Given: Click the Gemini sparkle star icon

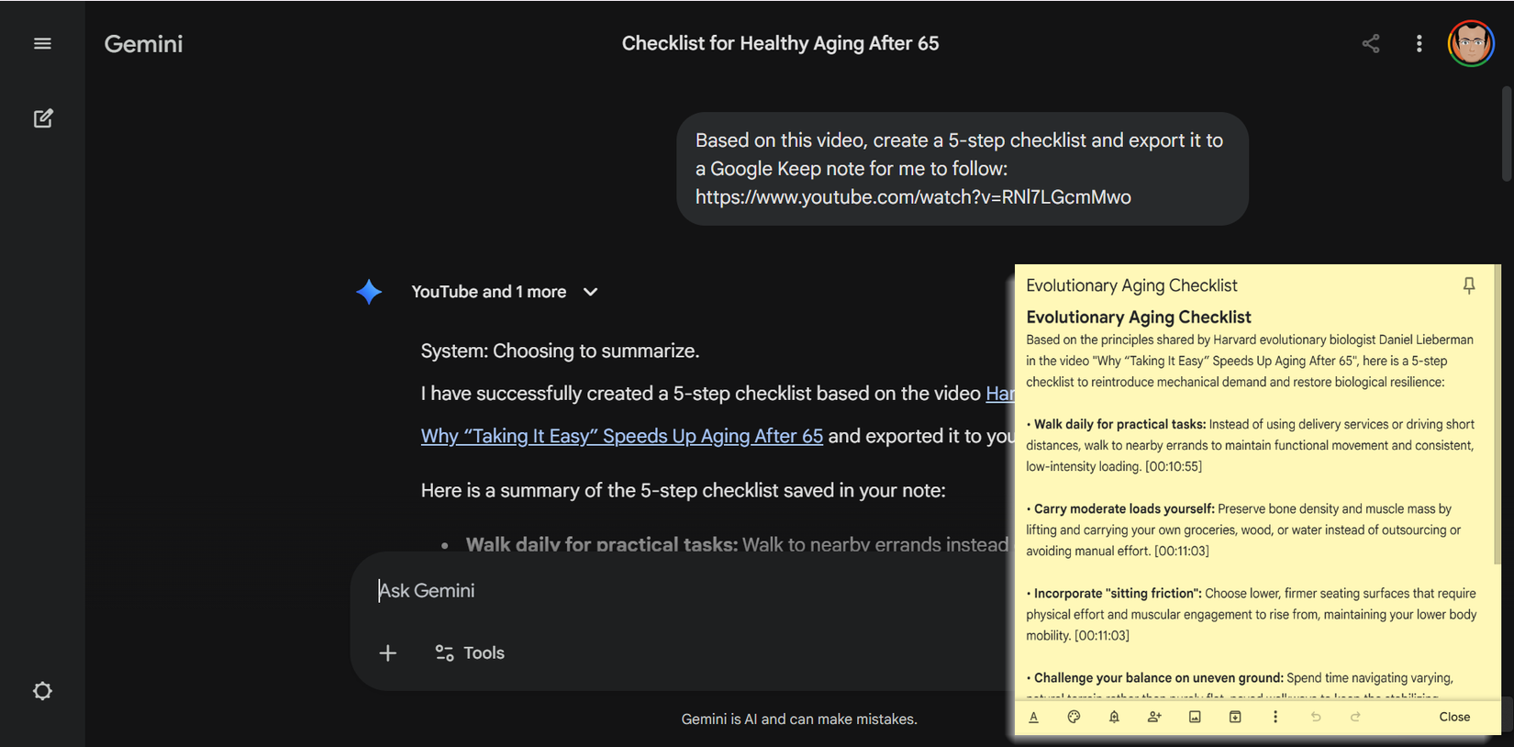Looking at the screenshot, I should tap(369, 292).
